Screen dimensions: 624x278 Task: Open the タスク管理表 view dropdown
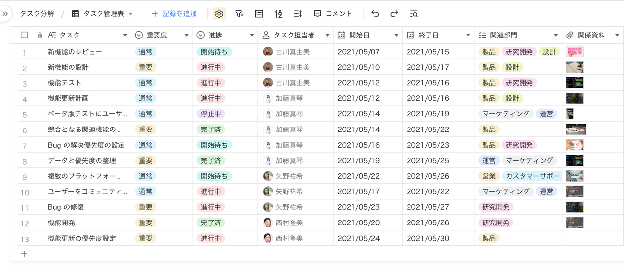[131, 14]
